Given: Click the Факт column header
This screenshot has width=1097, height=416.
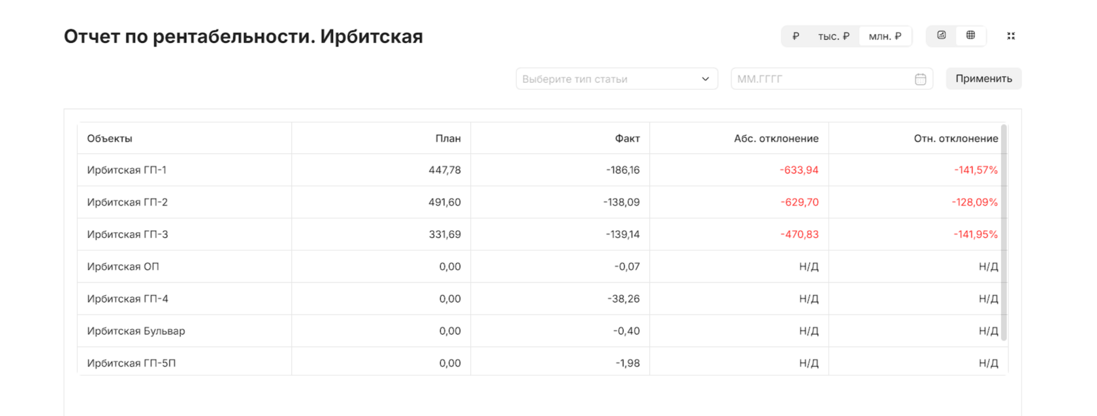Looking at the screenshot, I should [627, 138].
